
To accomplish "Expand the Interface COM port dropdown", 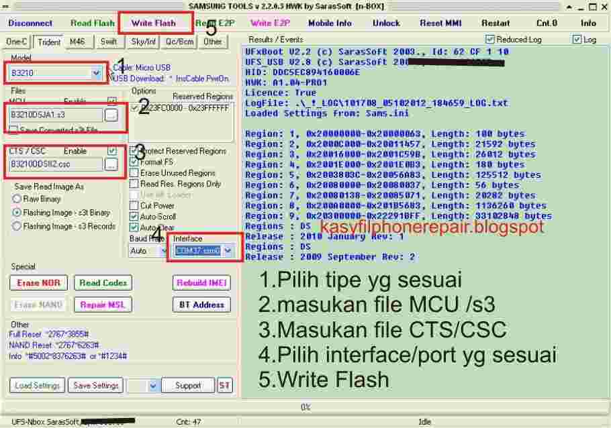I will 228,251.
